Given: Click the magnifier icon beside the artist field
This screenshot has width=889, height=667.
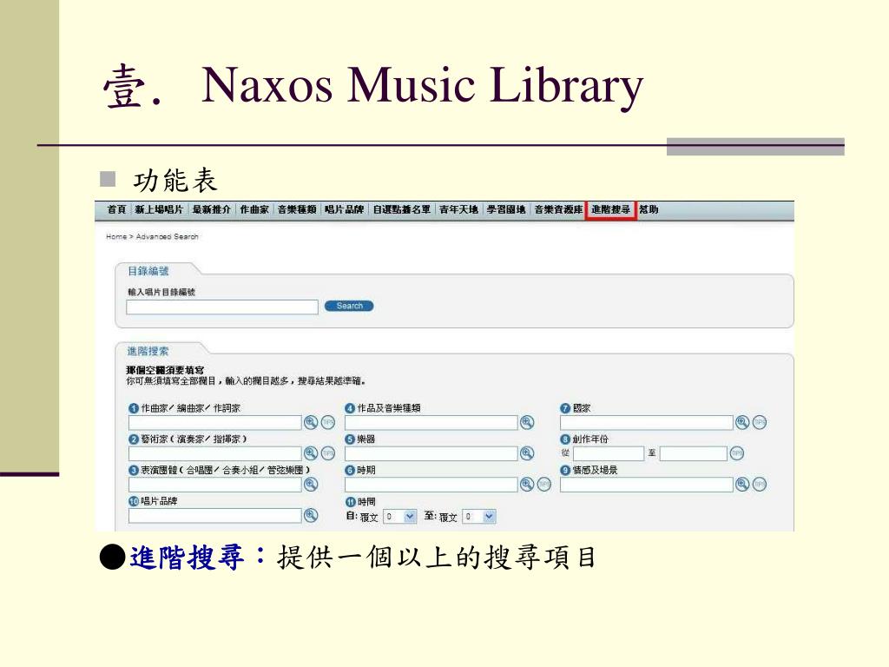Looking at the screenshot, I should [311, 453].
